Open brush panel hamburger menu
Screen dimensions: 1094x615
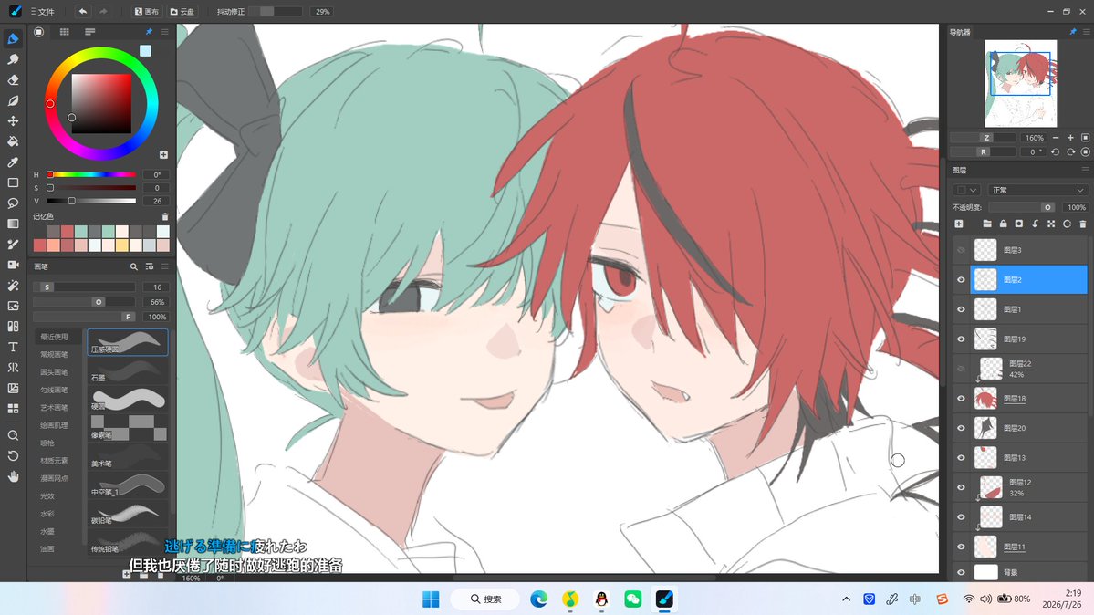click(x=164, y=266)
